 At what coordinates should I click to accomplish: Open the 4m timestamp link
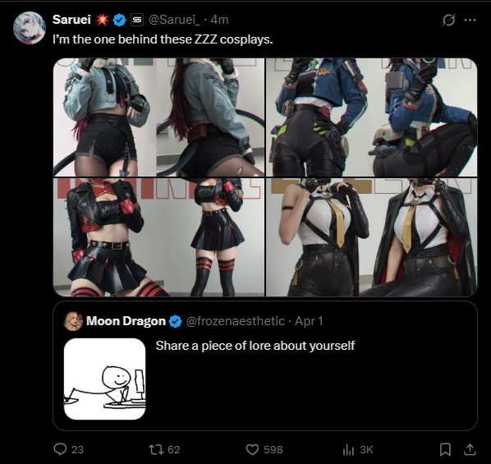(219, 20)
